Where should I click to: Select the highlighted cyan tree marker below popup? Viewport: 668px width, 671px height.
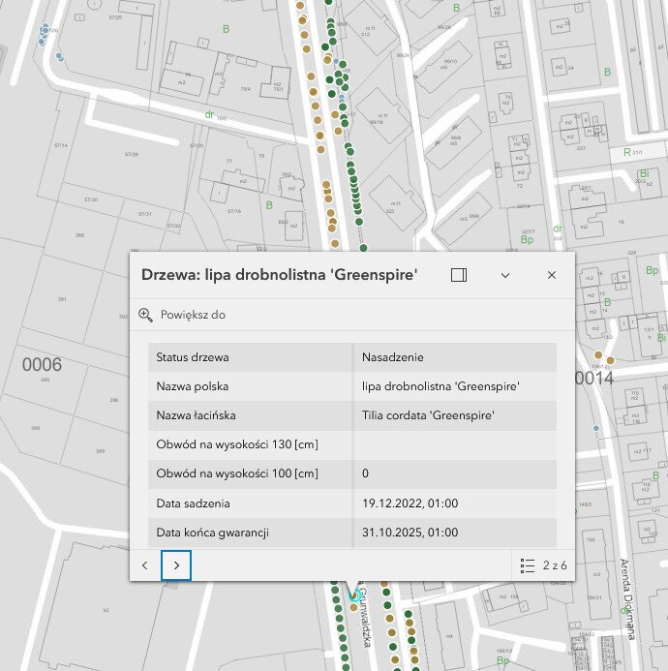point(353,594)
